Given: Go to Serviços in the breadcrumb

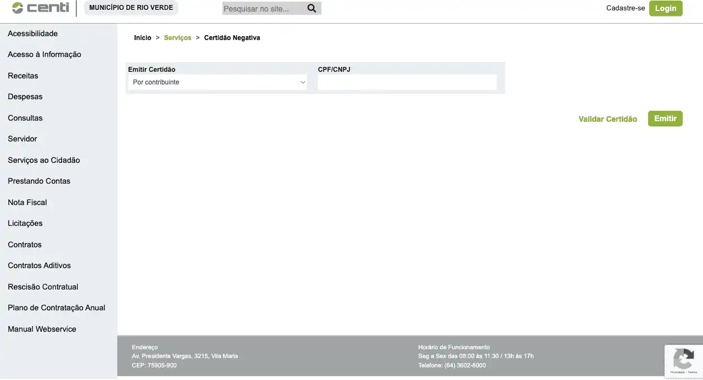Looking at the screenshot, I should click(x=177, y=38).
